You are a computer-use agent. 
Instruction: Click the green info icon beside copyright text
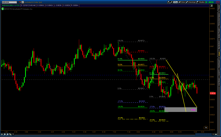pos(2,9)
